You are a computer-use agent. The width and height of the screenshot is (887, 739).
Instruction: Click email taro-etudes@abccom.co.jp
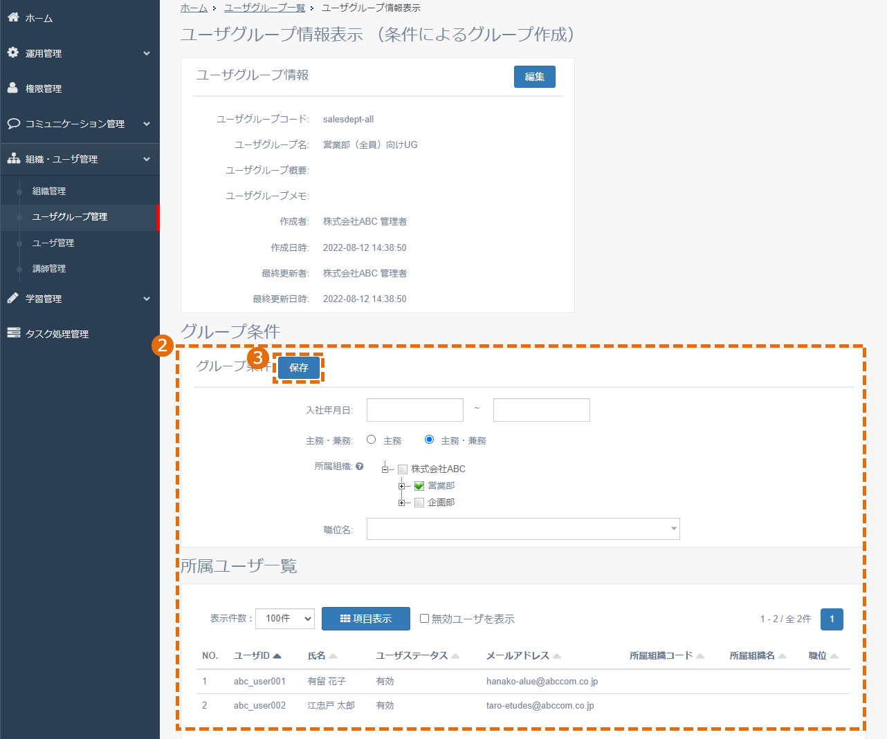(540, 706)
